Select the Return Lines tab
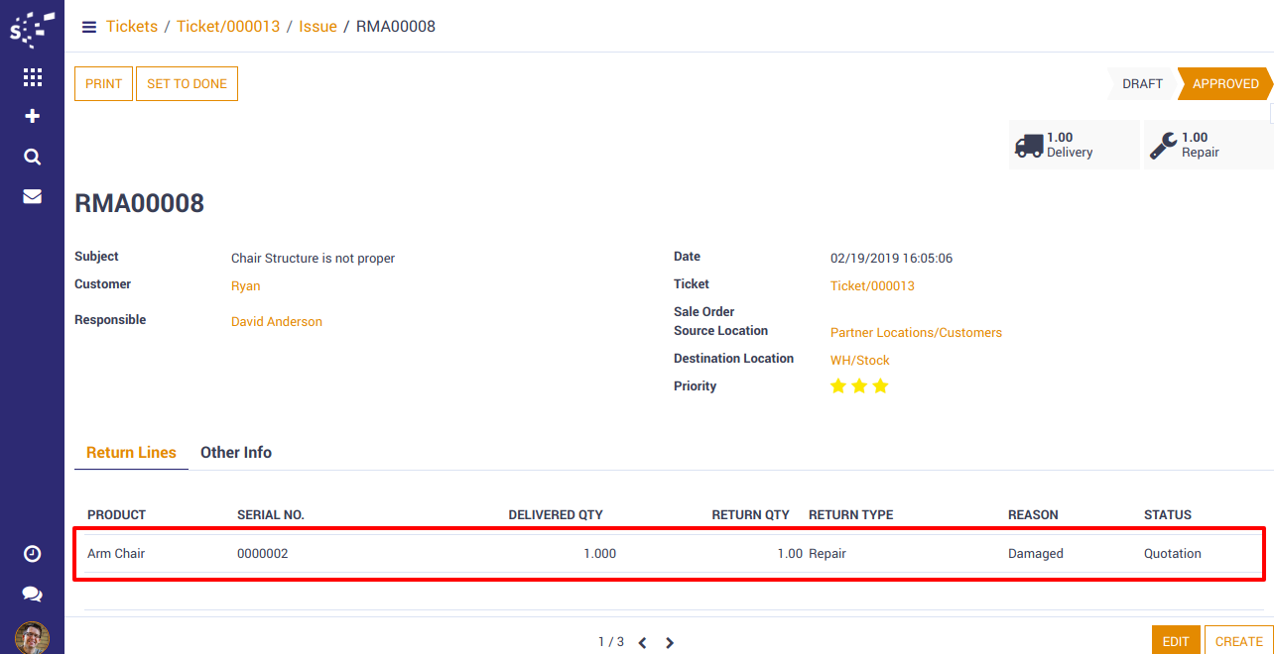Image resolution: width=1274 pixels, height=654 pixels. click(131, 452)
